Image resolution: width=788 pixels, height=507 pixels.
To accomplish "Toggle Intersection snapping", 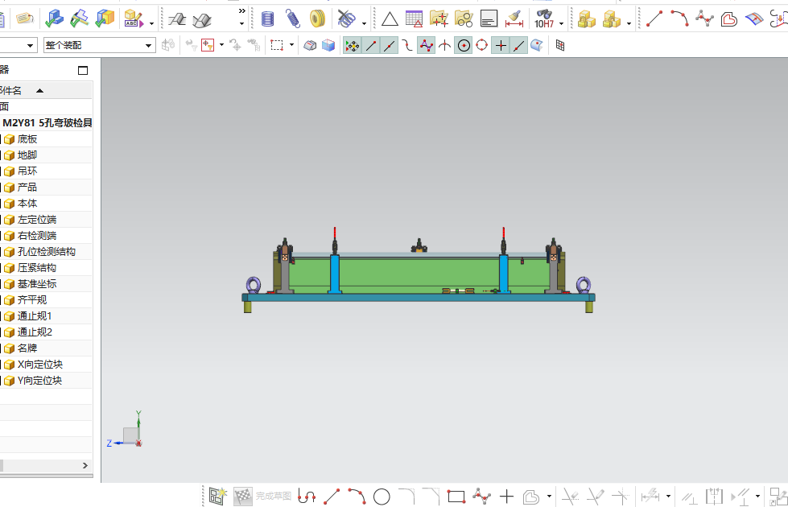I will pos(445,46).
